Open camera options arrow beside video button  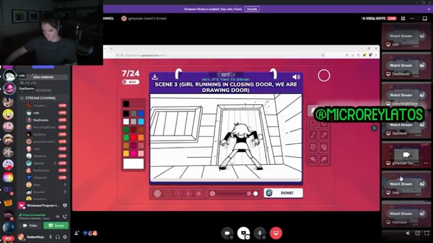(231, 237)
